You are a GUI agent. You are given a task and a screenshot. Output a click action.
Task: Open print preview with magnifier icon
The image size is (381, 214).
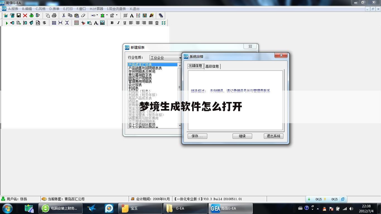[48, 16]
